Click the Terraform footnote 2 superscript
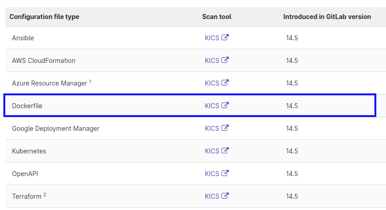 click(x=45, y=195)
